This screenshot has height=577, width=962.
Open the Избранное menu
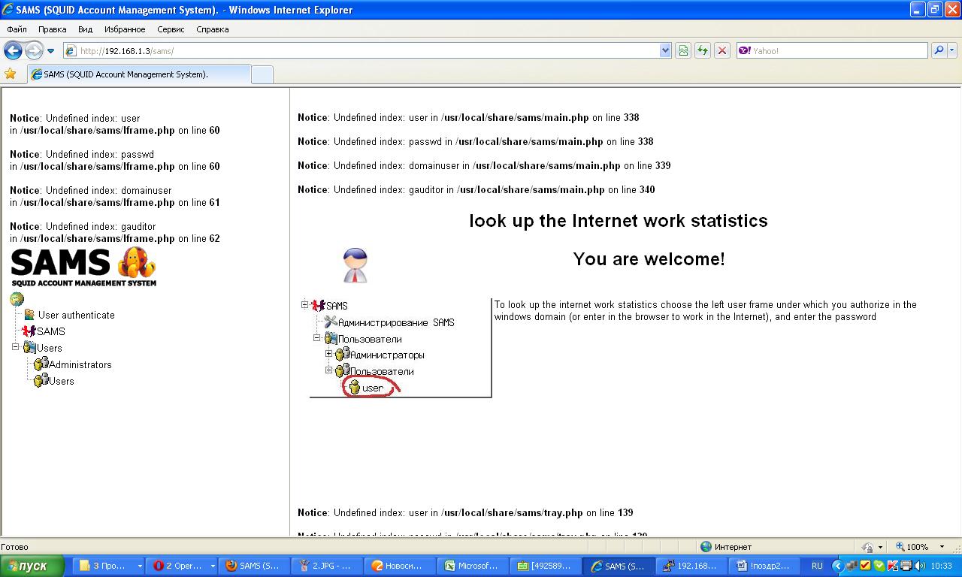125,29
